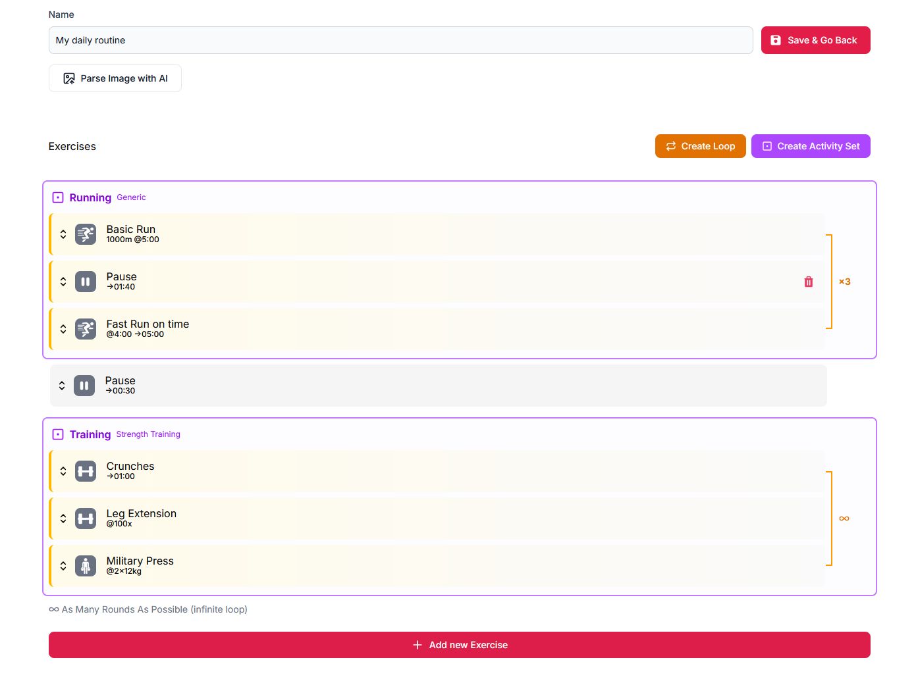Click the @2×12kg detail text
The height and width of the screenshot is (685, 916).
click(x=124, y=571)
